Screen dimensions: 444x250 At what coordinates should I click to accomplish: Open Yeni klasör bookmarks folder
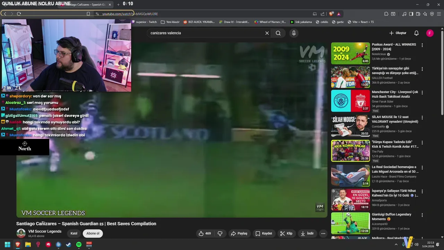pyautogui.click(x=170, y=22)
